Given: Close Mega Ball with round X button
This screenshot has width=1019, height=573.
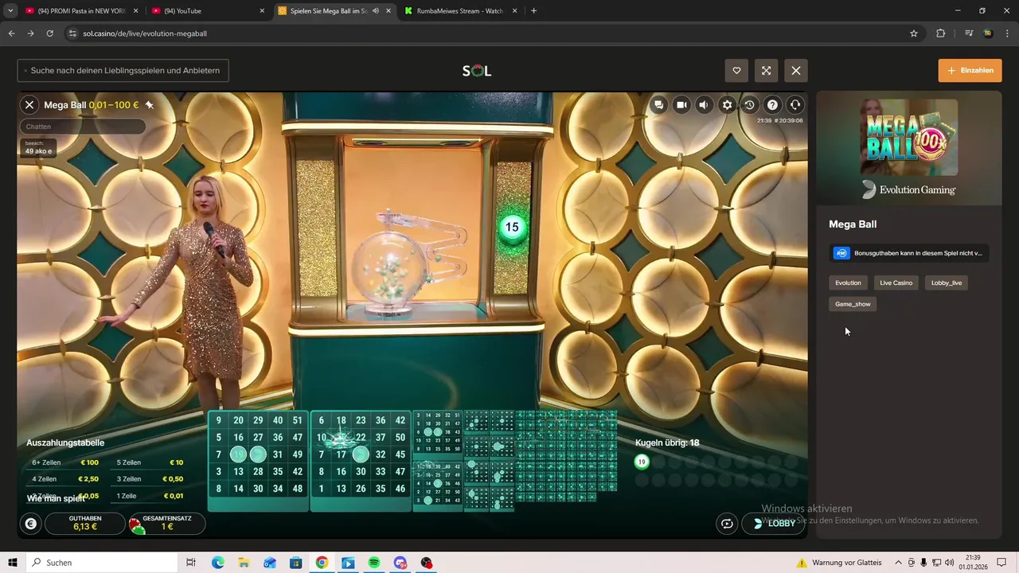Looking at the screenshot, I should [29, 104].
